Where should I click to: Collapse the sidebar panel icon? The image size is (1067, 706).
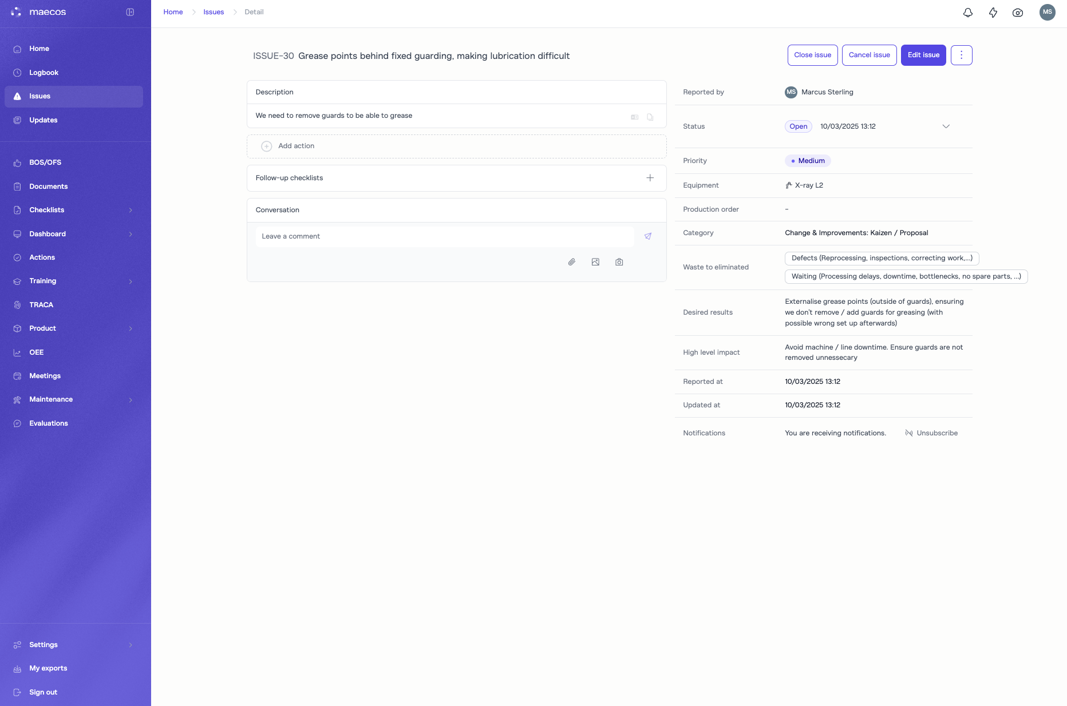[x=130, y=12]
